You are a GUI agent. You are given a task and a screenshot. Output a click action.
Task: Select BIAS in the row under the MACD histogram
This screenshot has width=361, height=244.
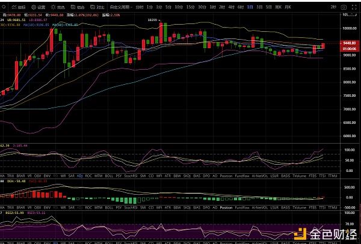click(x=197, y=208)
